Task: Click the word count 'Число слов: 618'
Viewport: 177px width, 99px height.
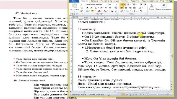Action: [x=97, y=95]
